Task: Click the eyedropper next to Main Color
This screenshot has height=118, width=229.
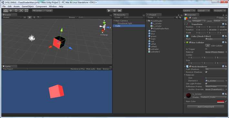Action: (x=226, y=101)
